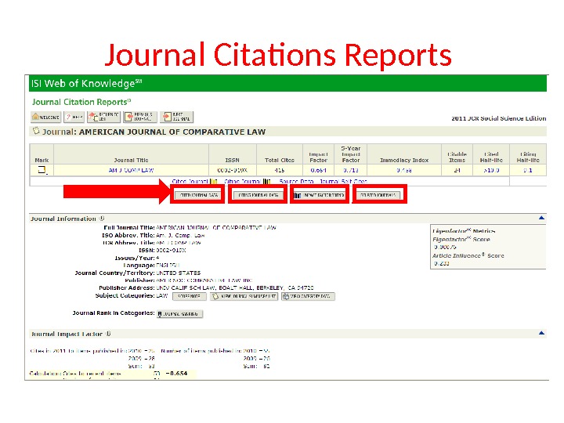Click the Immediacy Index column header
Screen dimensions: 564x423
404,160
